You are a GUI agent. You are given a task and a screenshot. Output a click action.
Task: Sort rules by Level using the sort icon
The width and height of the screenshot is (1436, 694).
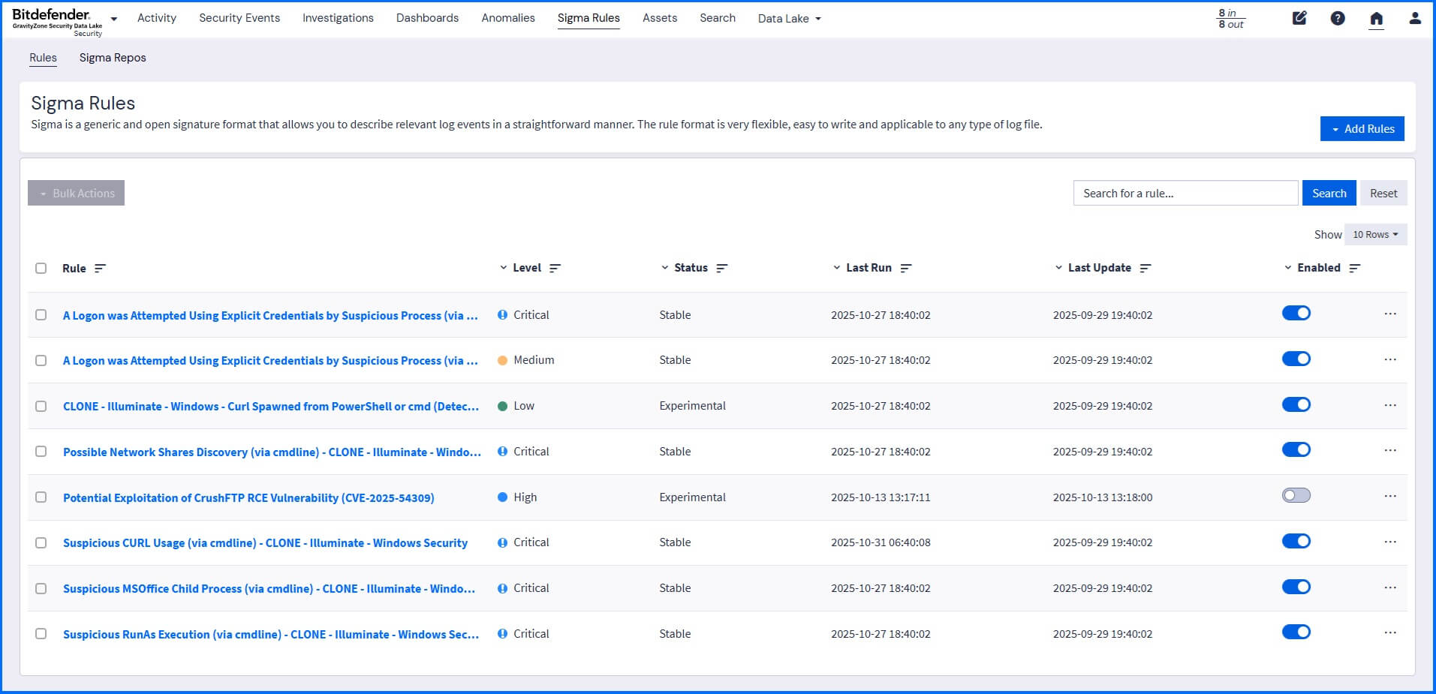pyautogui.click(x=555, y=267)
